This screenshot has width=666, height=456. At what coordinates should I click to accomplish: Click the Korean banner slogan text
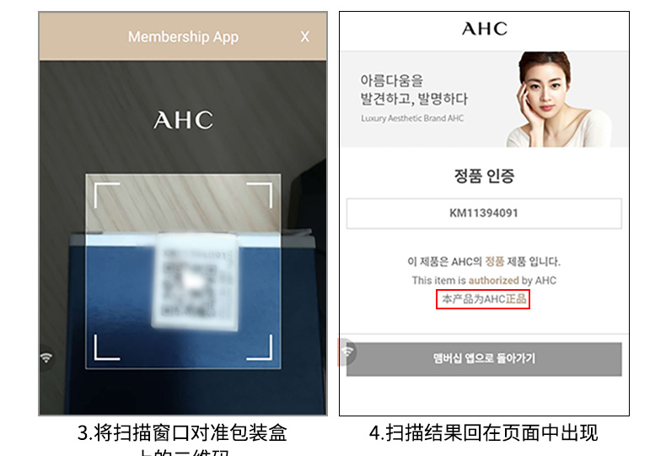[414, 89]
